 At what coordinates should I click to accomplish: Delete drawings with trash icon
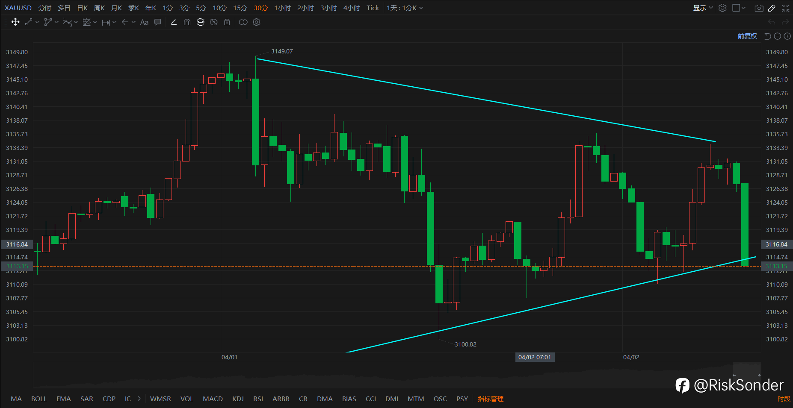pos(227,22)
